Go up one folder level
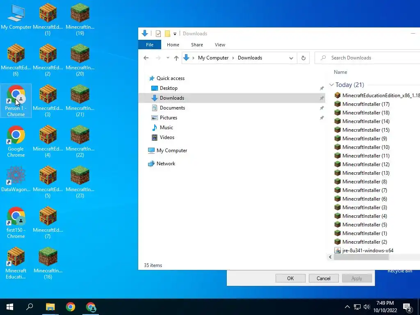Viewport: 420px width, 315px height. point(176,58)
